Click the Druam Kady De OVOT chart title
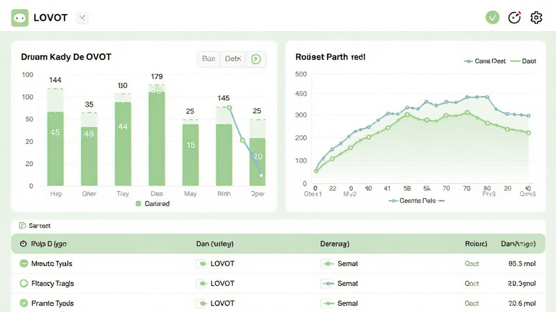The height and width of the screenshot is (312, 556). (66, 57)
